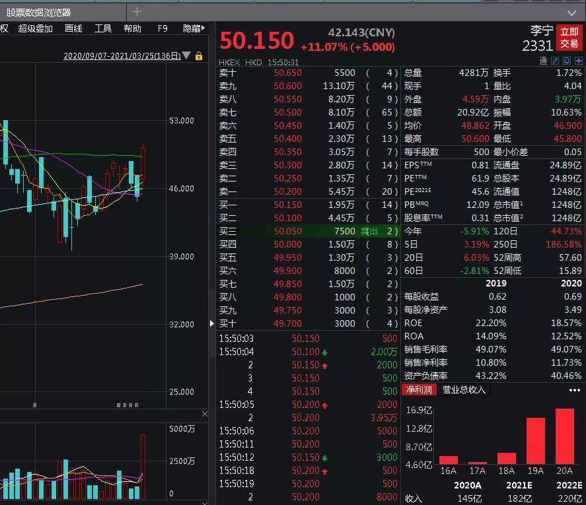The height and width of the screenshot is (505, 586).
Task: Click the 买五 price 49.950
Action: coord(287,257)
